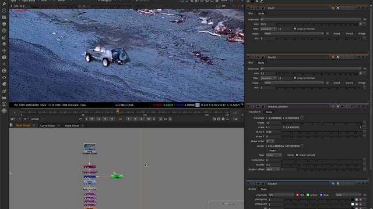Open shutter offset start dropdown
Image resolution: width=373 pixels, height=209 pixels.
[273, 170]
